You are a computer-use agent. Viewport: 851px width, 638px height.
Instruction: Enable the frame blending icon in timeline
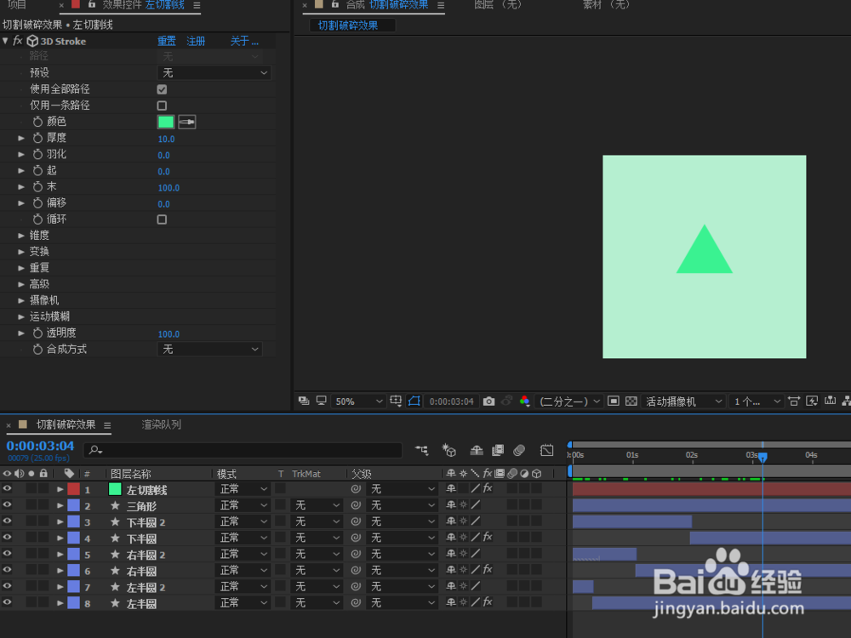(x=498, y=450)
